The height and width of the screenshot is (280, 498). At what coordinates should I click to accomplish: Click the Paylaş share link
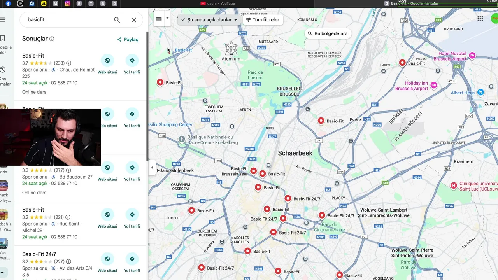[x=128, y=39]
